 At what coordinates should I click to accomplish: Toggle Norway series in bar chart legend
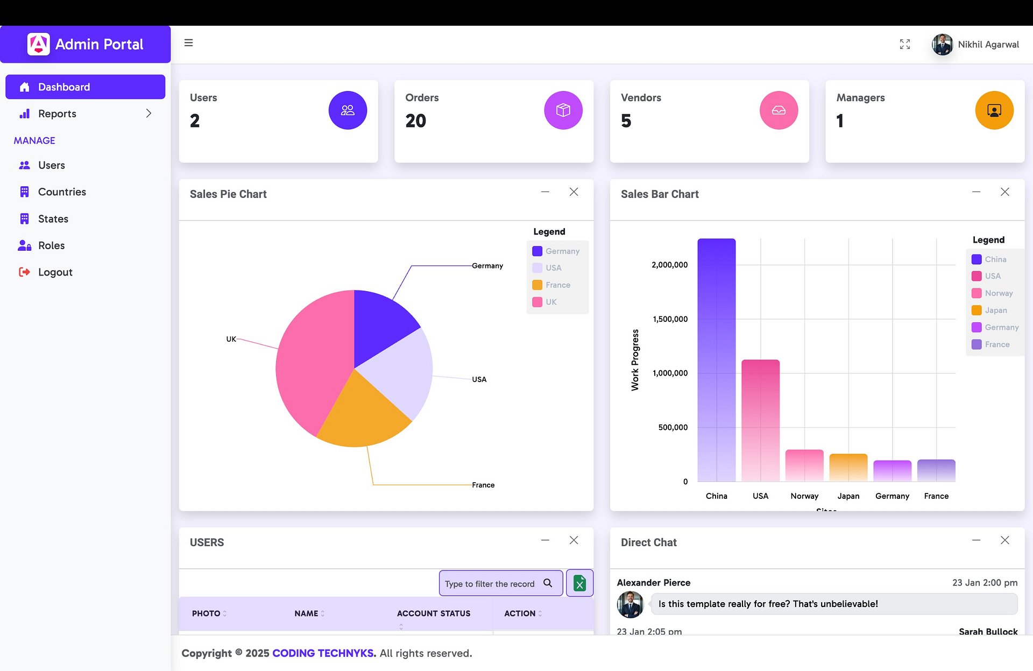click(992, 293)
